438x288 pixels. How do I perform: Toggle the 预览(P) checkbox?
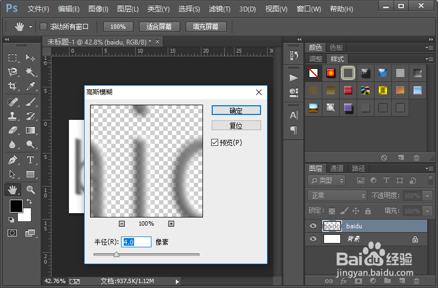click(x=214, y=143)
